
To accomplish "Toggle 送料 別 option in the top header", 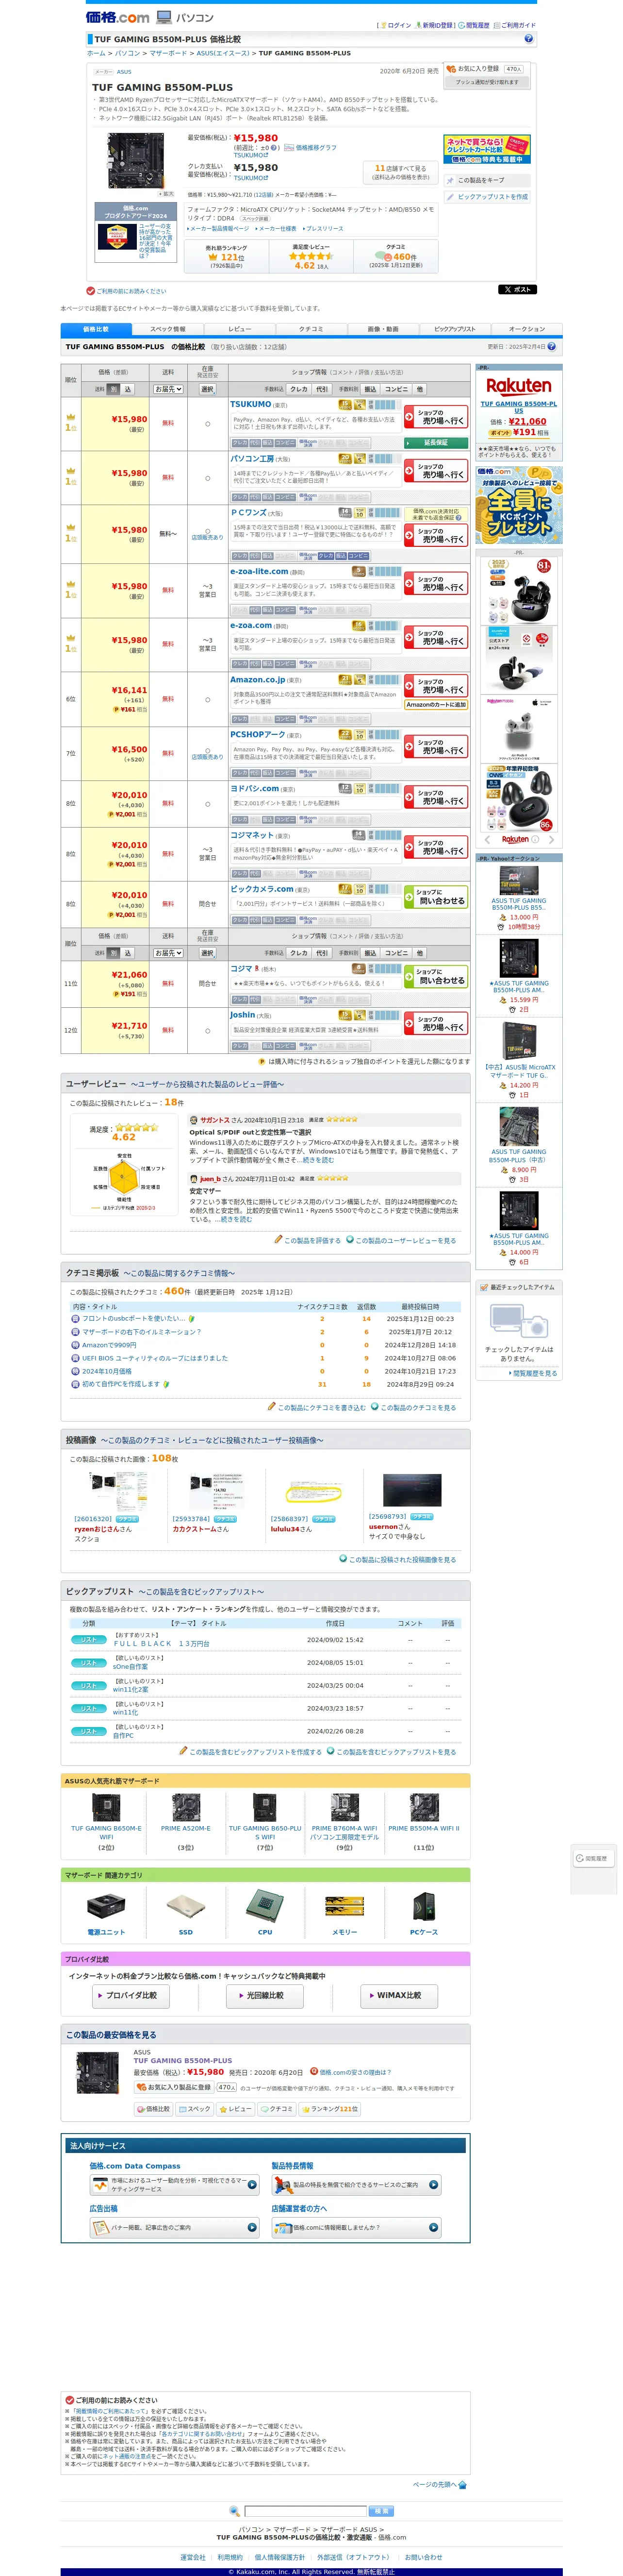I will [x=113, y=389].
